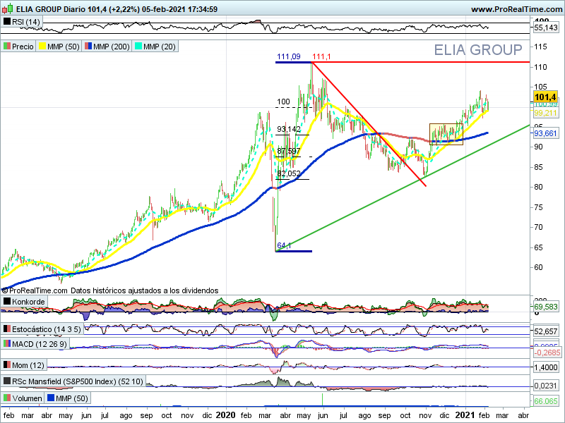Click the 64,1 low price label

(x=284, y=245)
